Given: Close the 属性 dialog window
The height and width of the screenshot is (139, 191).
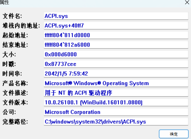Looking at the screenshot, I should click(187, 2).
